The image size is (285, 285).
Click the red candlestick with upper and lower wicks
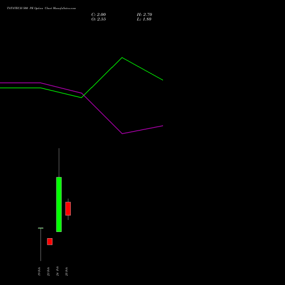point(68,209)
